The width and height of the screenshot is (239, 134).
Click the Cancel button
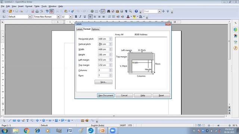(x=124, y=95)
